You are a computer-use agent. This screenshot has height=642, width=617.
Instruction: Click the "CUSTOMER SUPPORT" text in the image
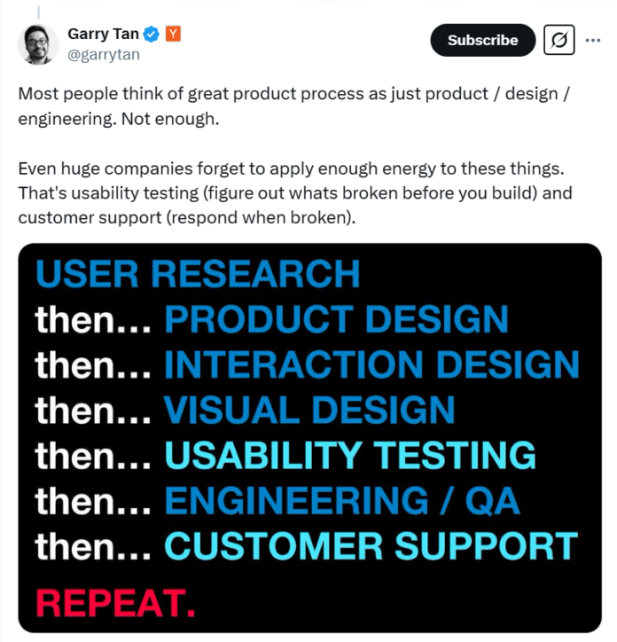point(371,546)
